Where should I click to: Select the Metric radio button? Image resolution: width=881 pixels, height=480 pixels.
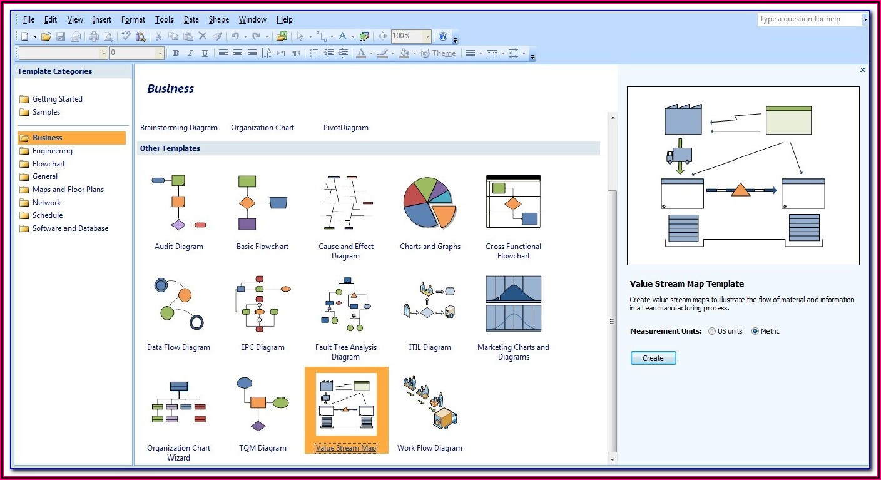click(x=755, y=332)
